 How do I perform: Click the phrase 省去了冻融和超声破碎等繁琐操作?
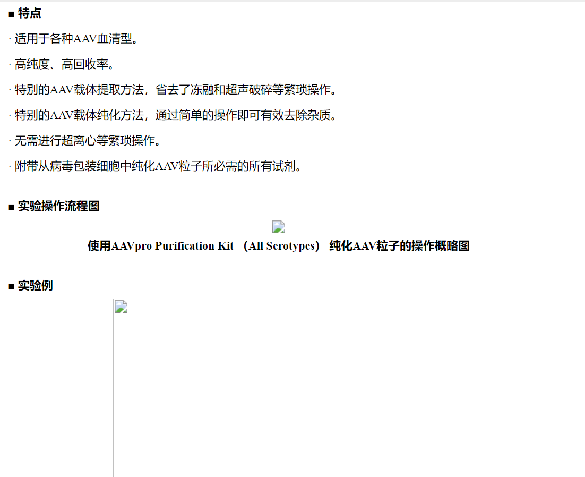[x=246, y=90]
